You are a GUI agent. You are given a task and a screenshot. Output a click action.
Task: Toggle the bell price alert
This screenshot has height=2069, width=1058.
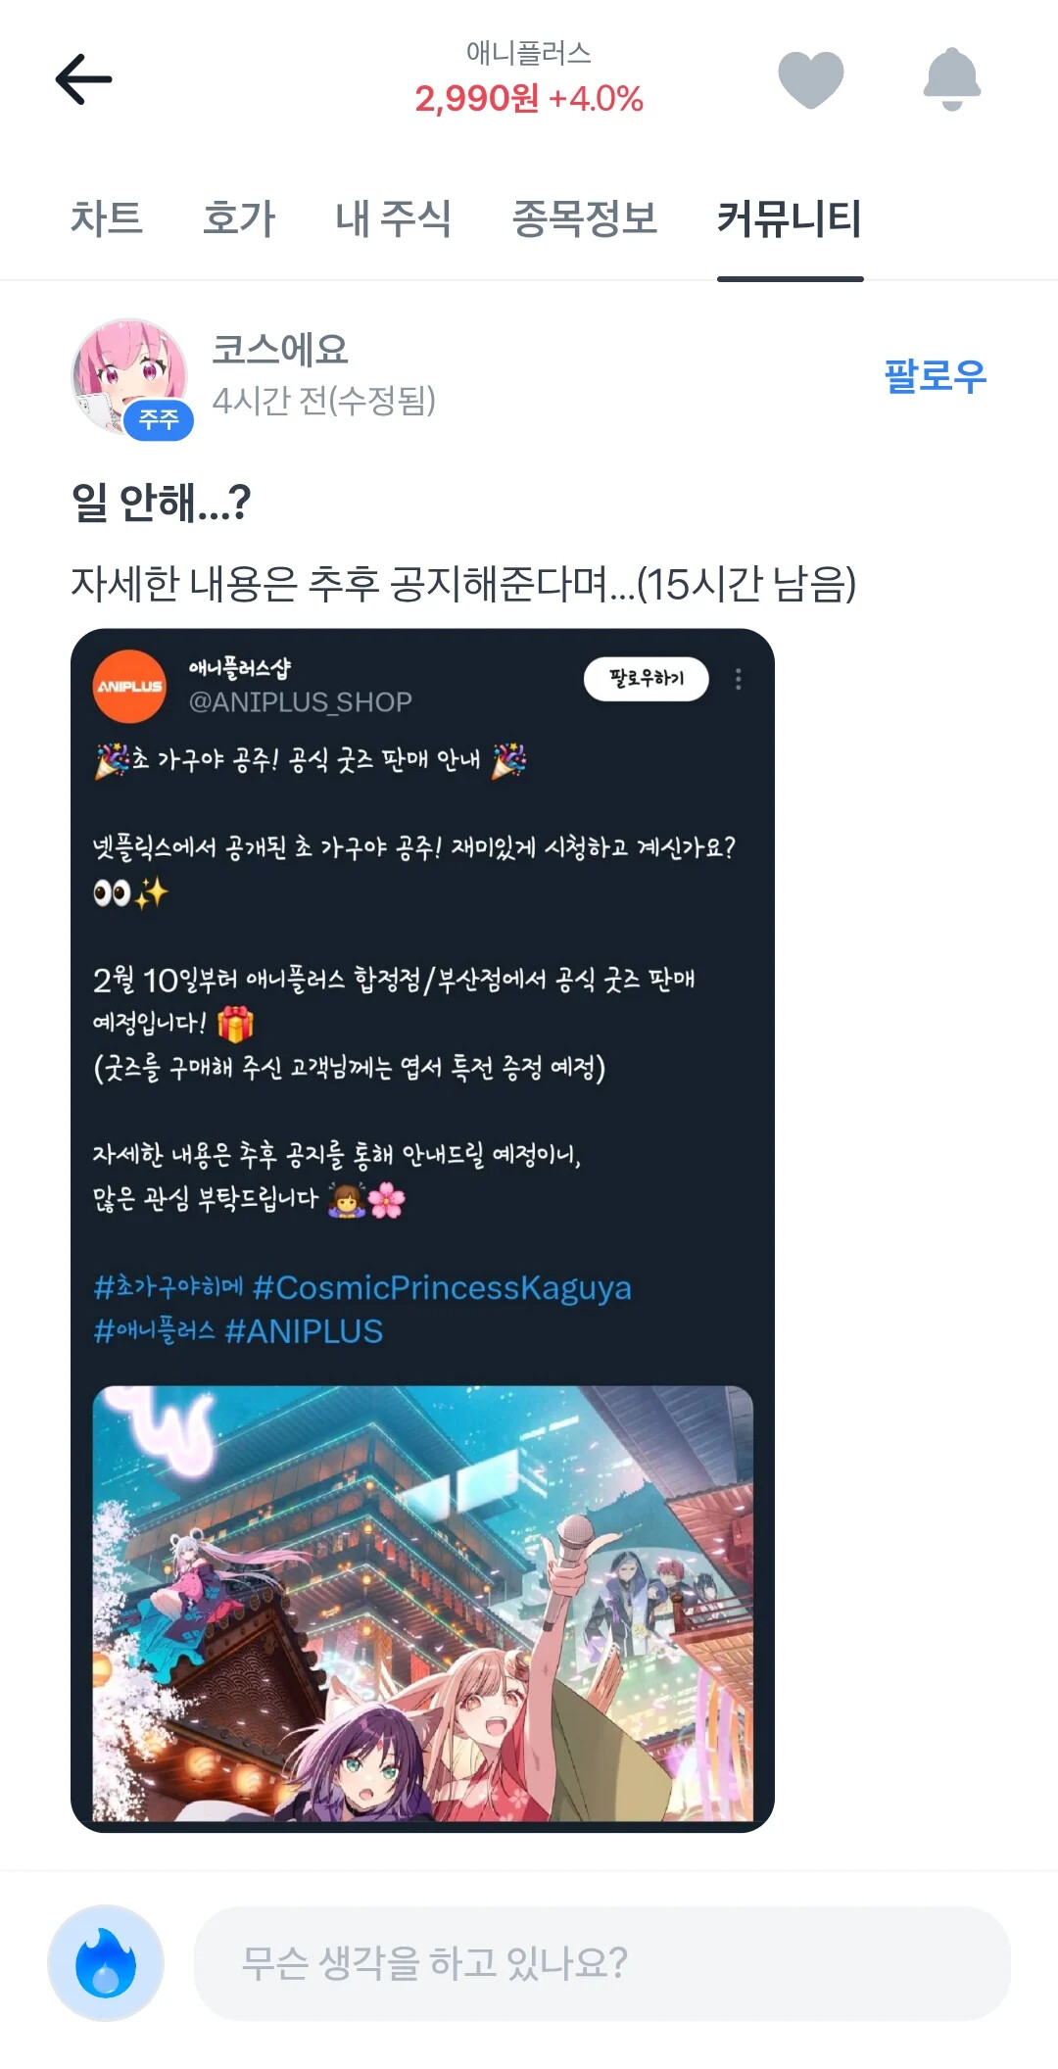pos(951,79)
